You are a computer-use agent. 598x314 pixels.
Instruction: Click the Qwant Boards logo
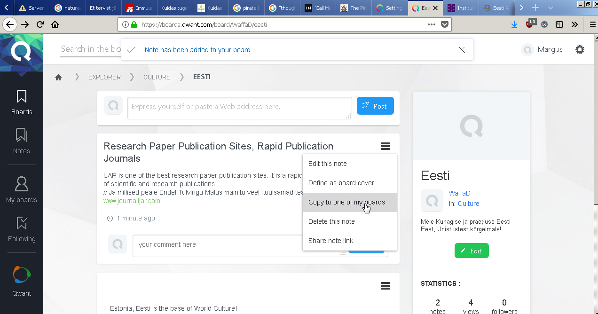point(22,53)
